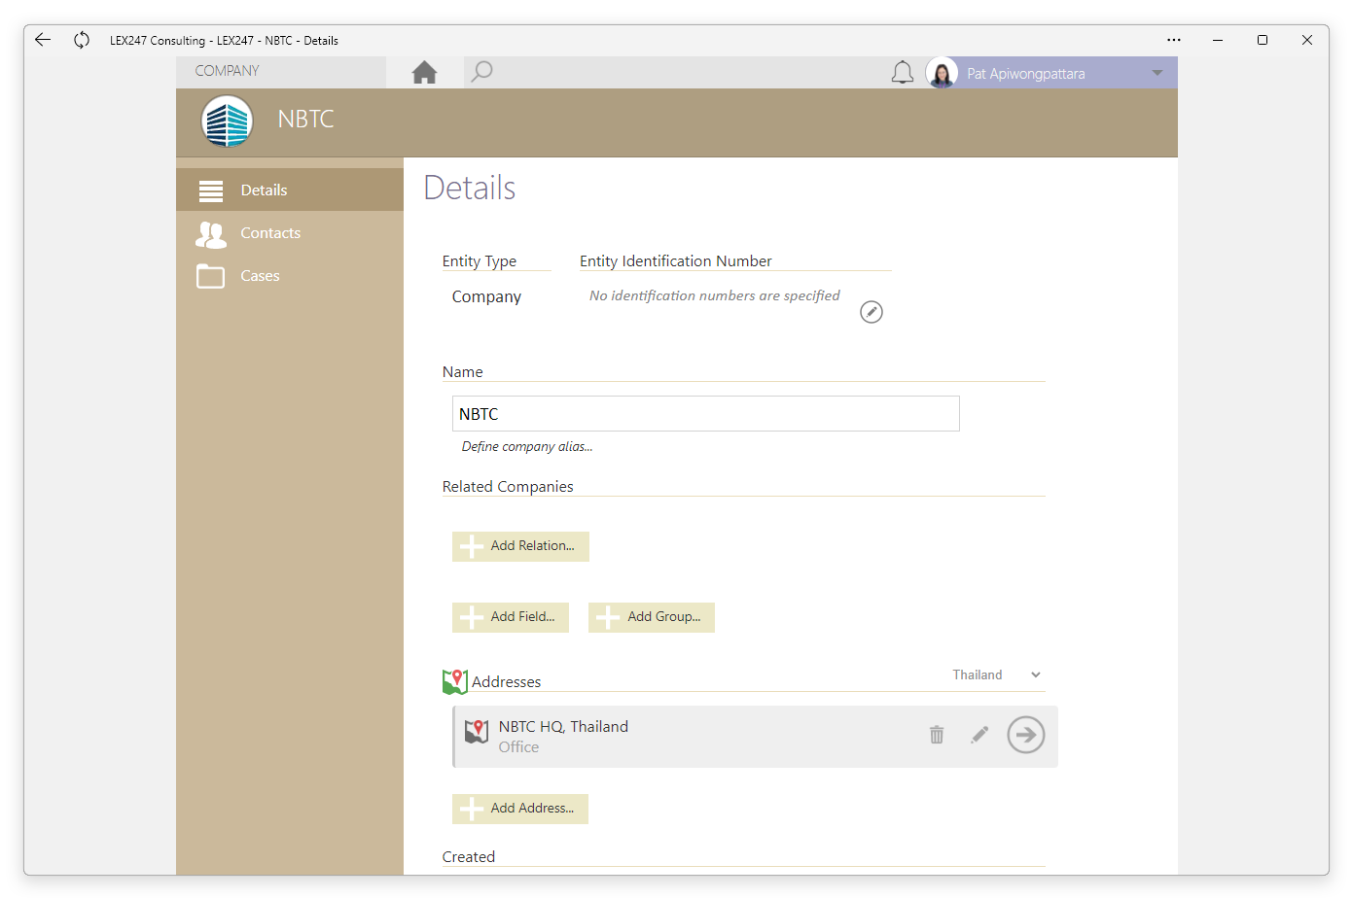Click the Cases folder icon
1352x899 pixels.
point(210,276)
